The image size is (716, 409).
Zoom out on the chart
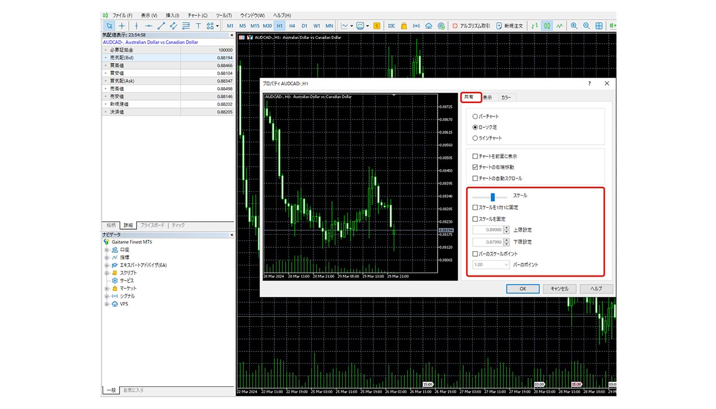click(x=586, y=26)
